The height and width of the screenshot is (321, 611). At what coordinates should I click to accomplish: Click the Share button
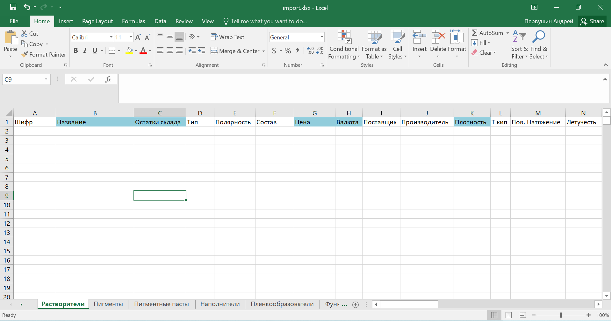point(592,21)
